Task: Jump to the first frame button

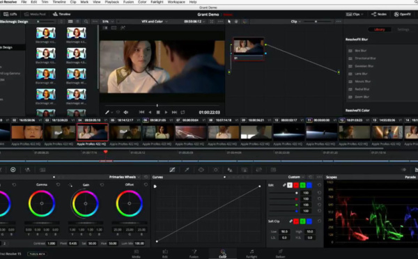Action: pos(141,113)
